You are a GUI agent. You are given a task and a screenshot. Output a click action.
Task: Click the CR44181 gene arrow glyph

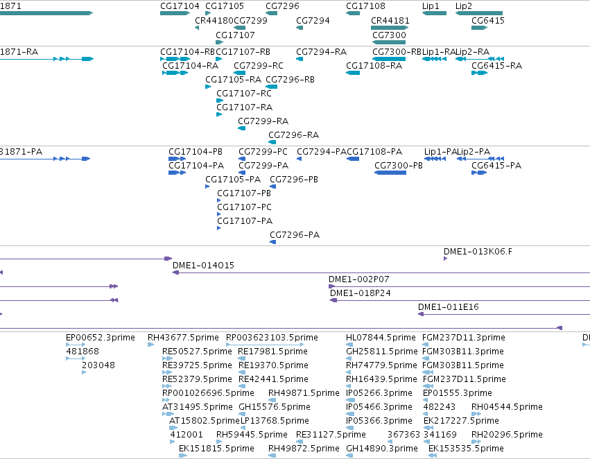pos(390,28)
